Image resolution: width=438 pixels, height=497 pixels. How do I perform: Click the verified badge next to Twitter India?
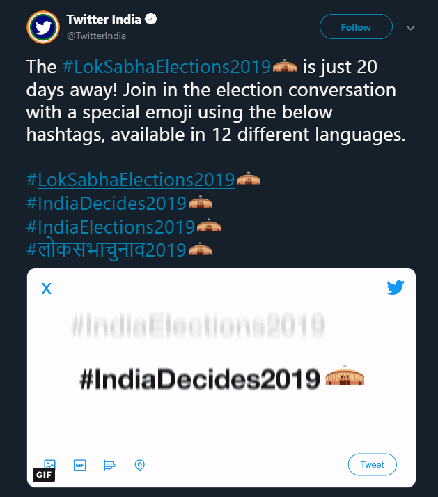tap(150, 19)
